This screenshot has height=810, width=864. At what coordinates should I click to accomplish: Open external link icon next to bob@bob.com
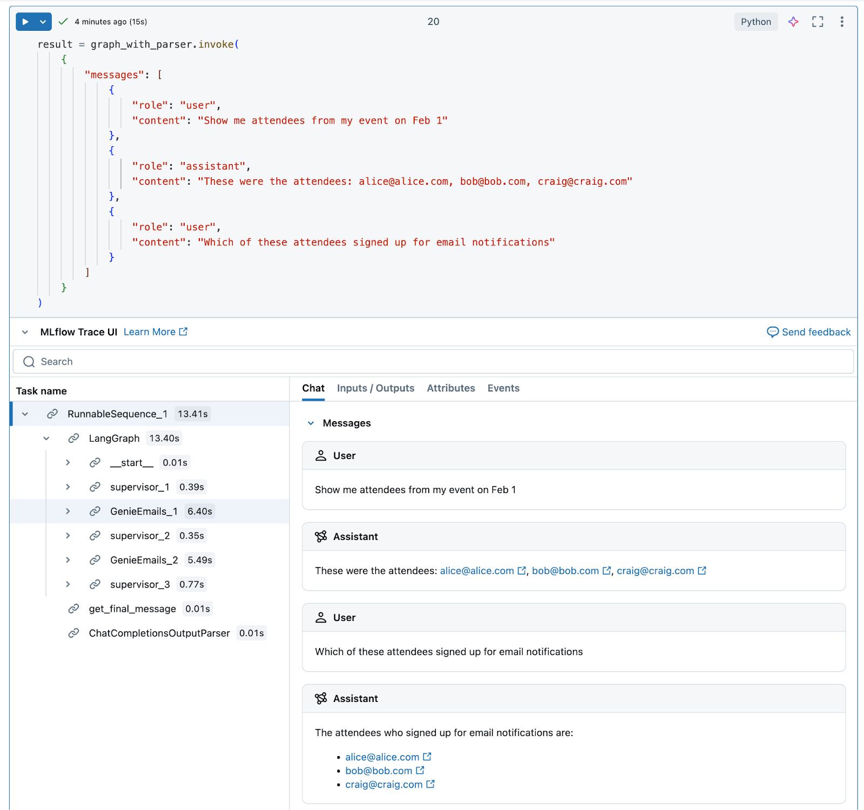click(x=607, y=570)
